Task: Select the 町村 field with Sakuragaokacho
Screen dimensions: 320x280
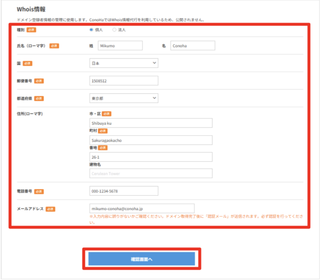Action: (151, 140)
